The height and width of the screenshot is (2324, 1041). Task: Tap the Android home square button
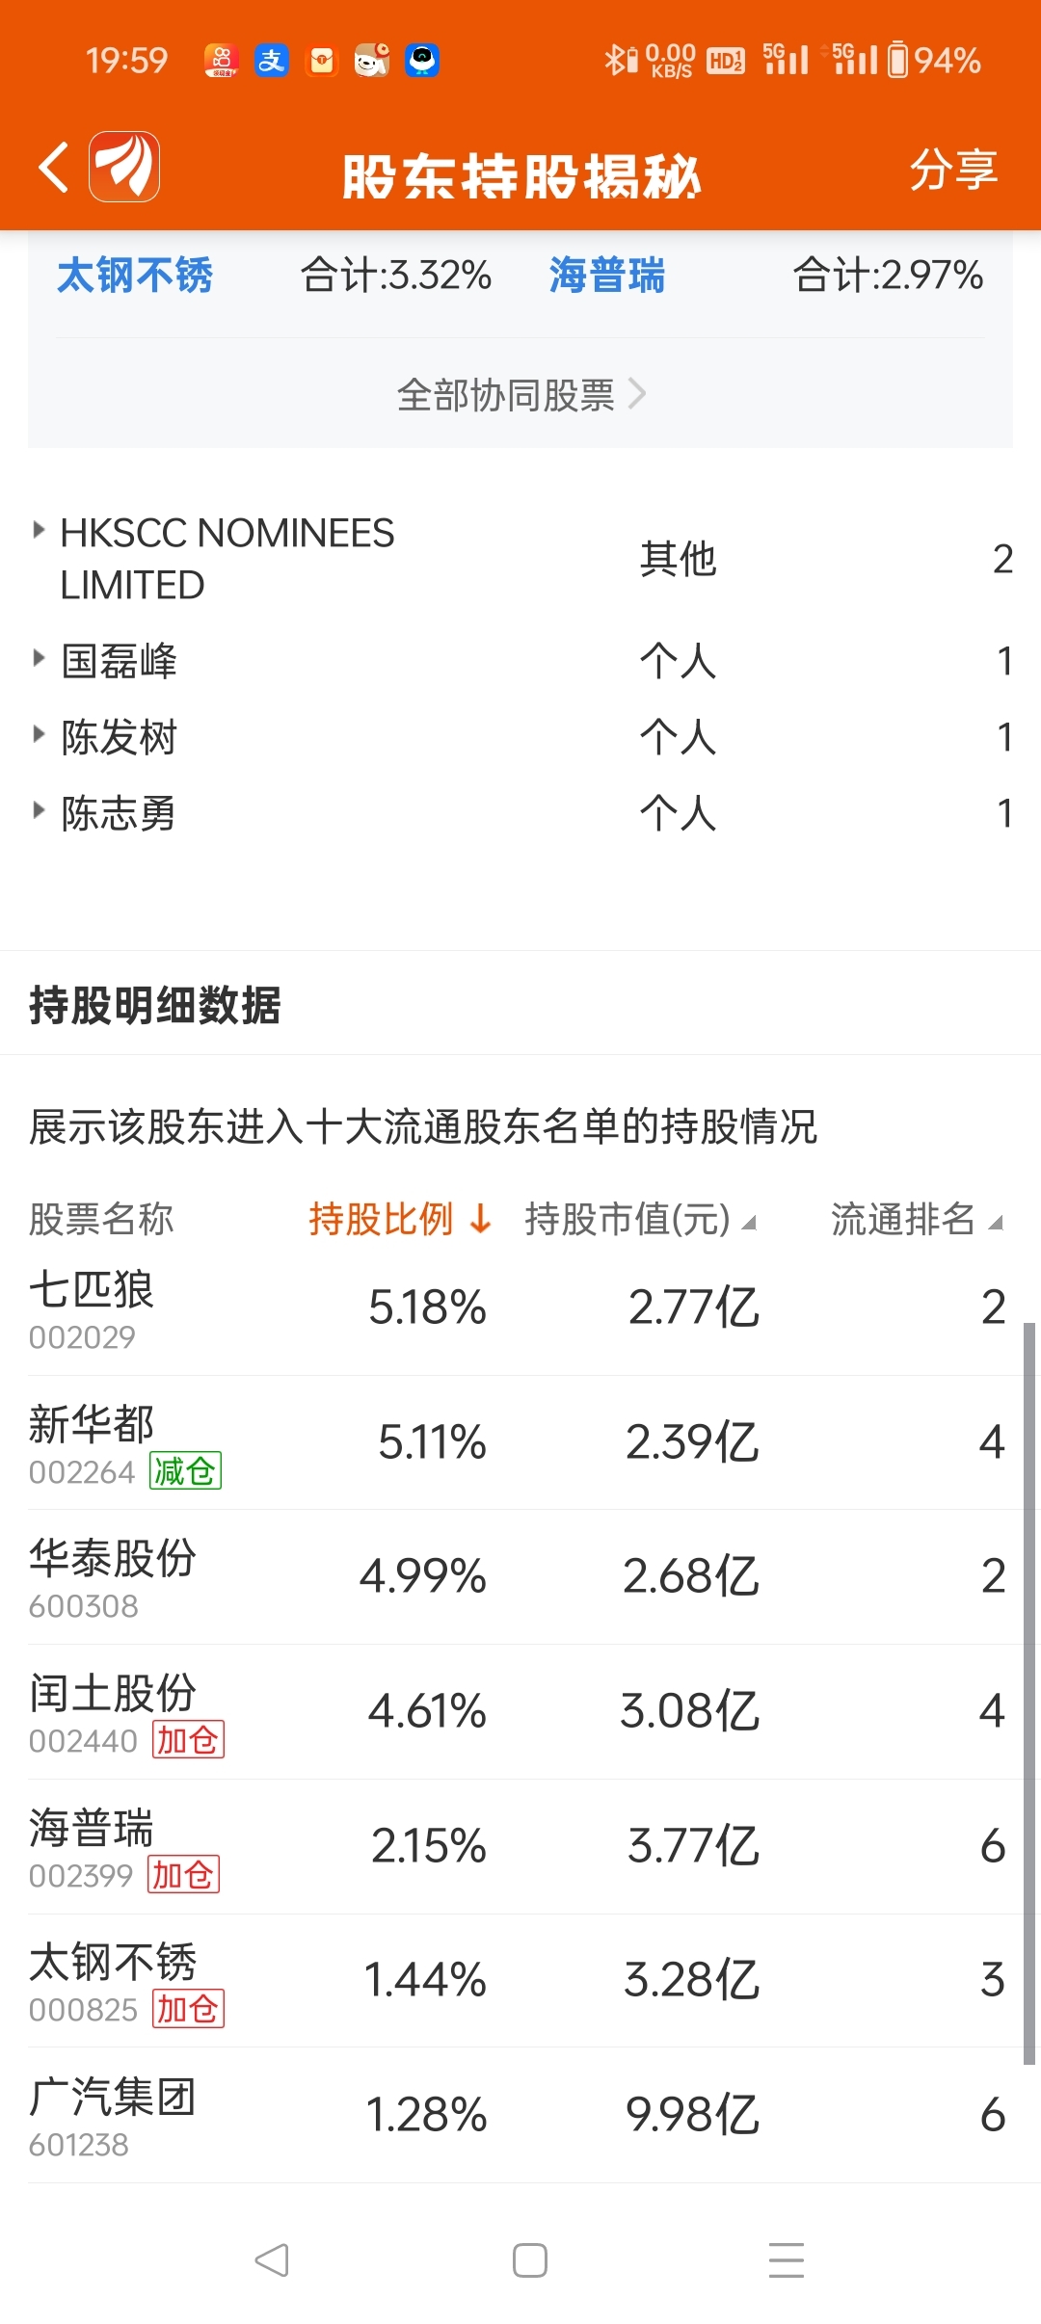[x=529, y=2259]
